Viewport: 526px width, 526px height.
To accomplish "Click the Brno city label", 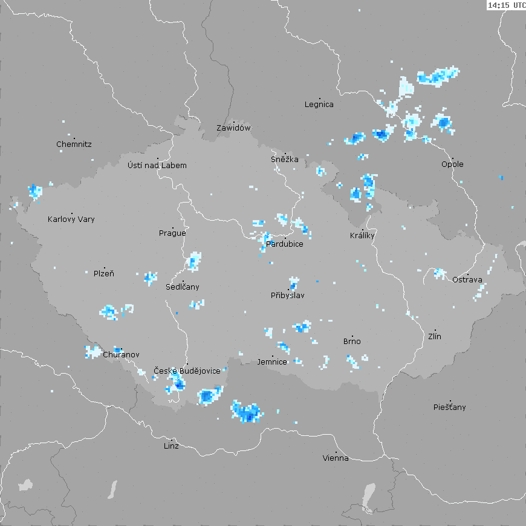I will point(352,342).
